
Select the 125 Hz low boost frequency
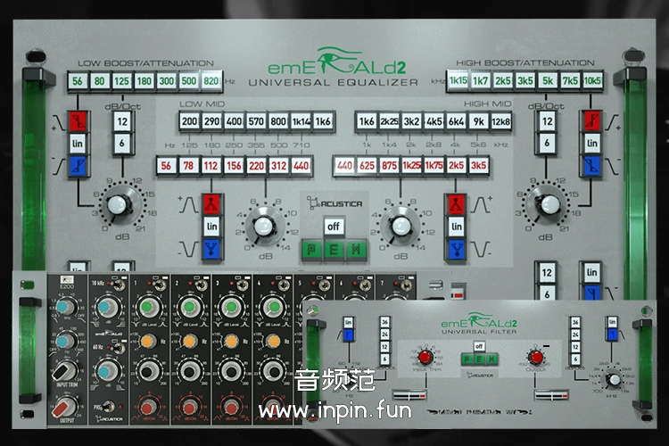(121, 81)
